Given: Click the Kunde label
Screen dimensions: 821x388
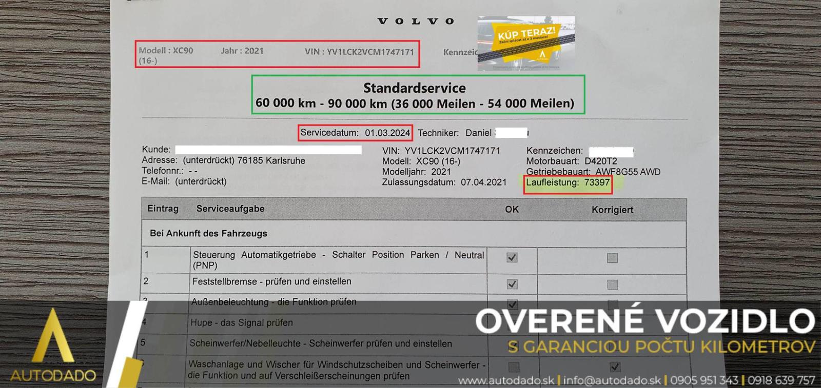Looking at the screenshot, I should pyautogui.click(x=156, y=150).
